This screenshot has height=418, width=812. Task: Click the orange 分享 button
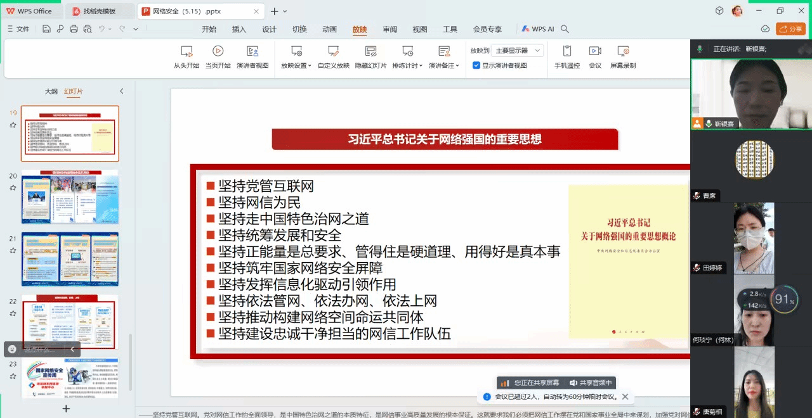click(x=790, y=29)
